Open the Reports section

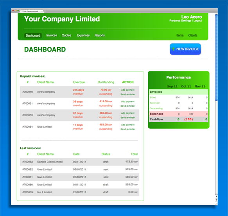tap(100, 36)
